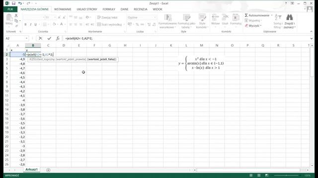The width and height of the screenshot is (318, 178).
Task: Switch to RECENZJA ribbon tab
Action: point(141,9)
